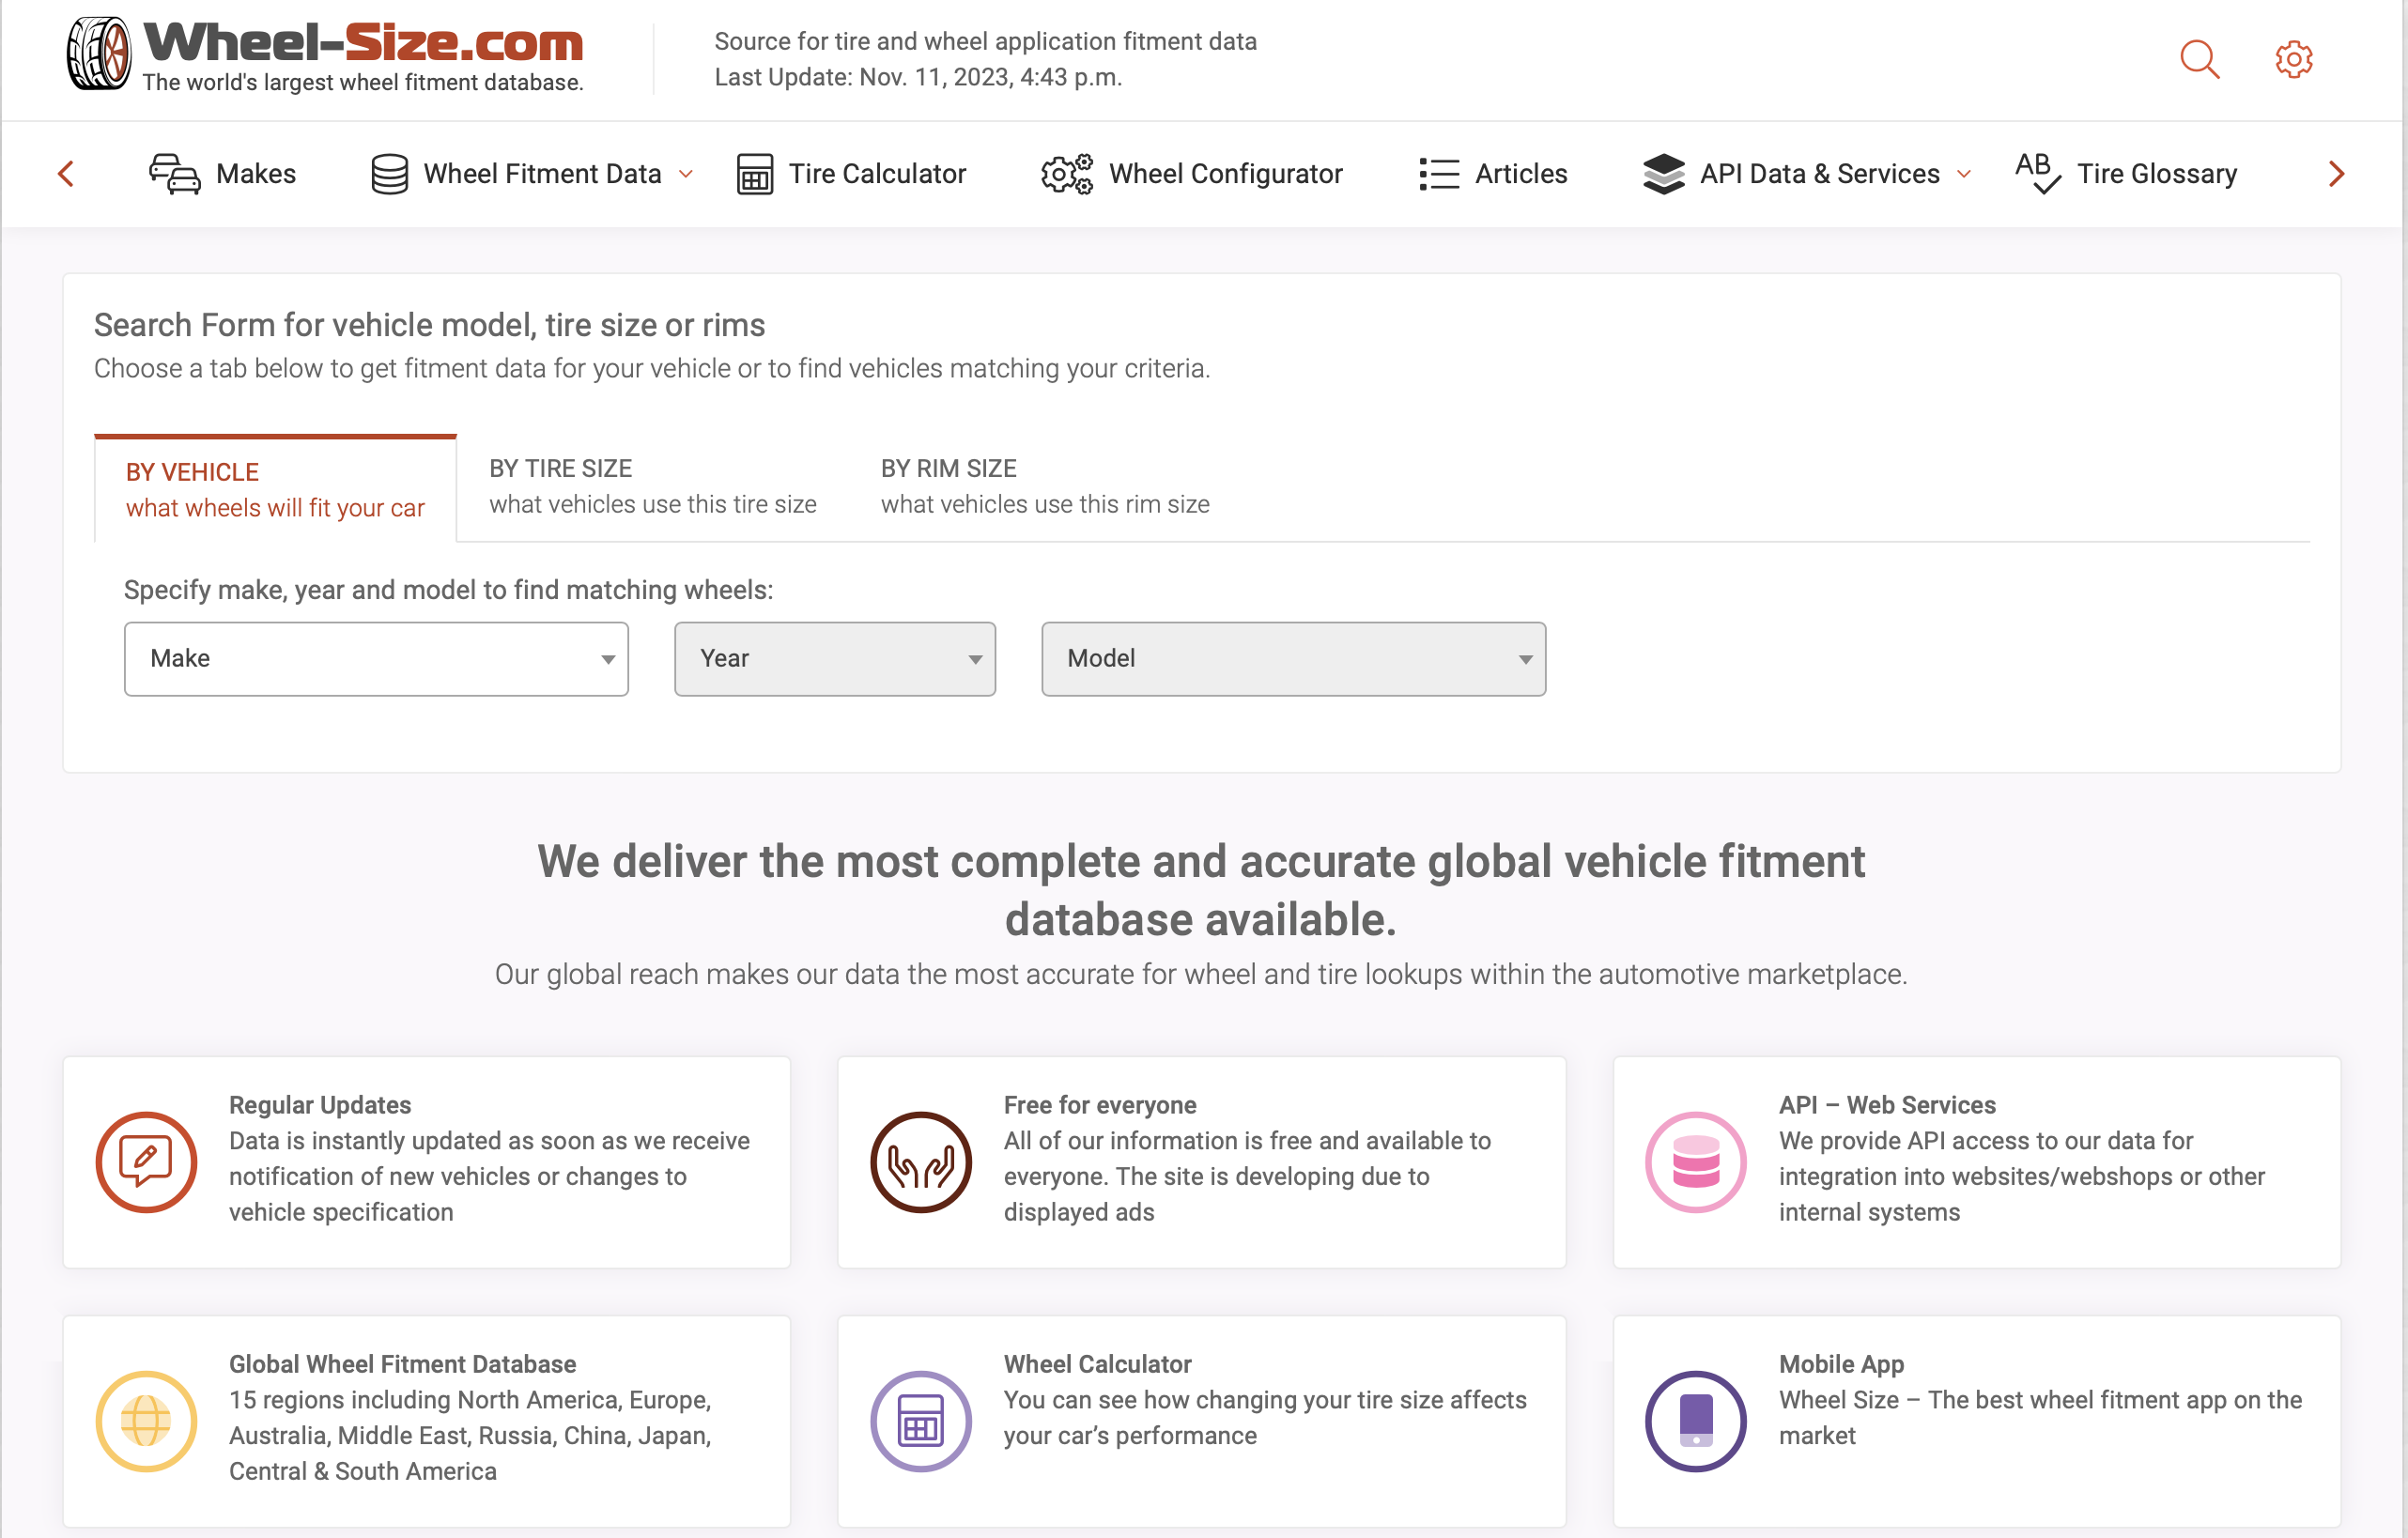Image resolution: width=2408 pixels, height=1538 pixels.
Task: Click the right navigation scroll arrow
Action: click(2336, 174)
